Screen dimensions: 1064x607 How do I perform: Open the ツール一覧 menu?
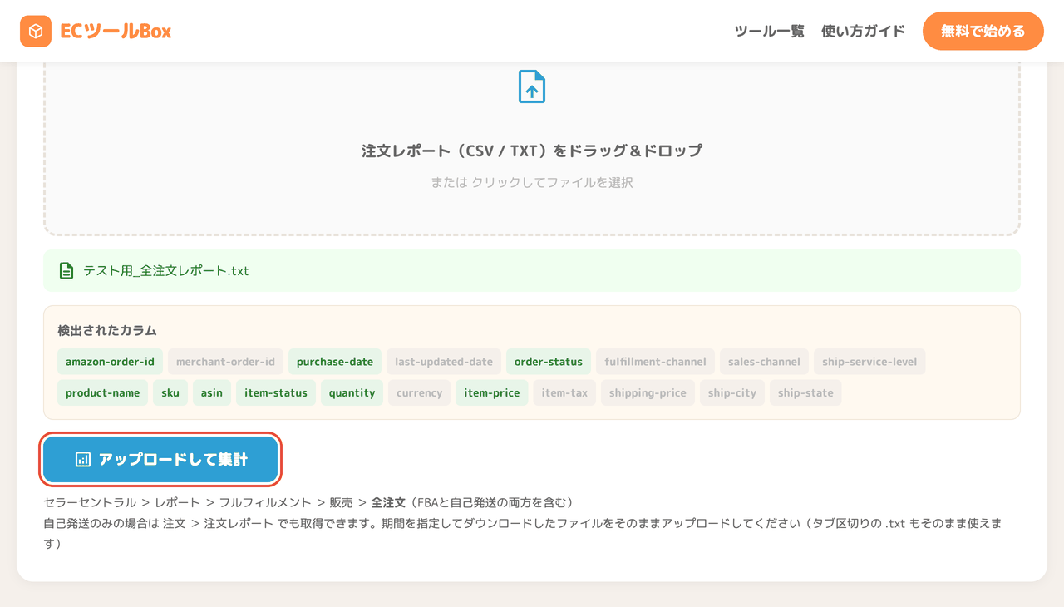[x=770, y=32]
